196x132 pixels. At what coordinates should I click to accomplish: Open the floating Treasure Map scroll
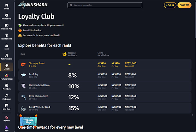28,121
